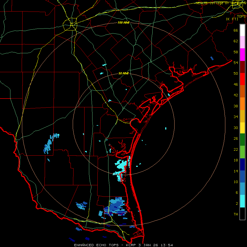Click the TOPS legend title
The width and height of the screenshot is (247, 247).
tap(241, 16)
